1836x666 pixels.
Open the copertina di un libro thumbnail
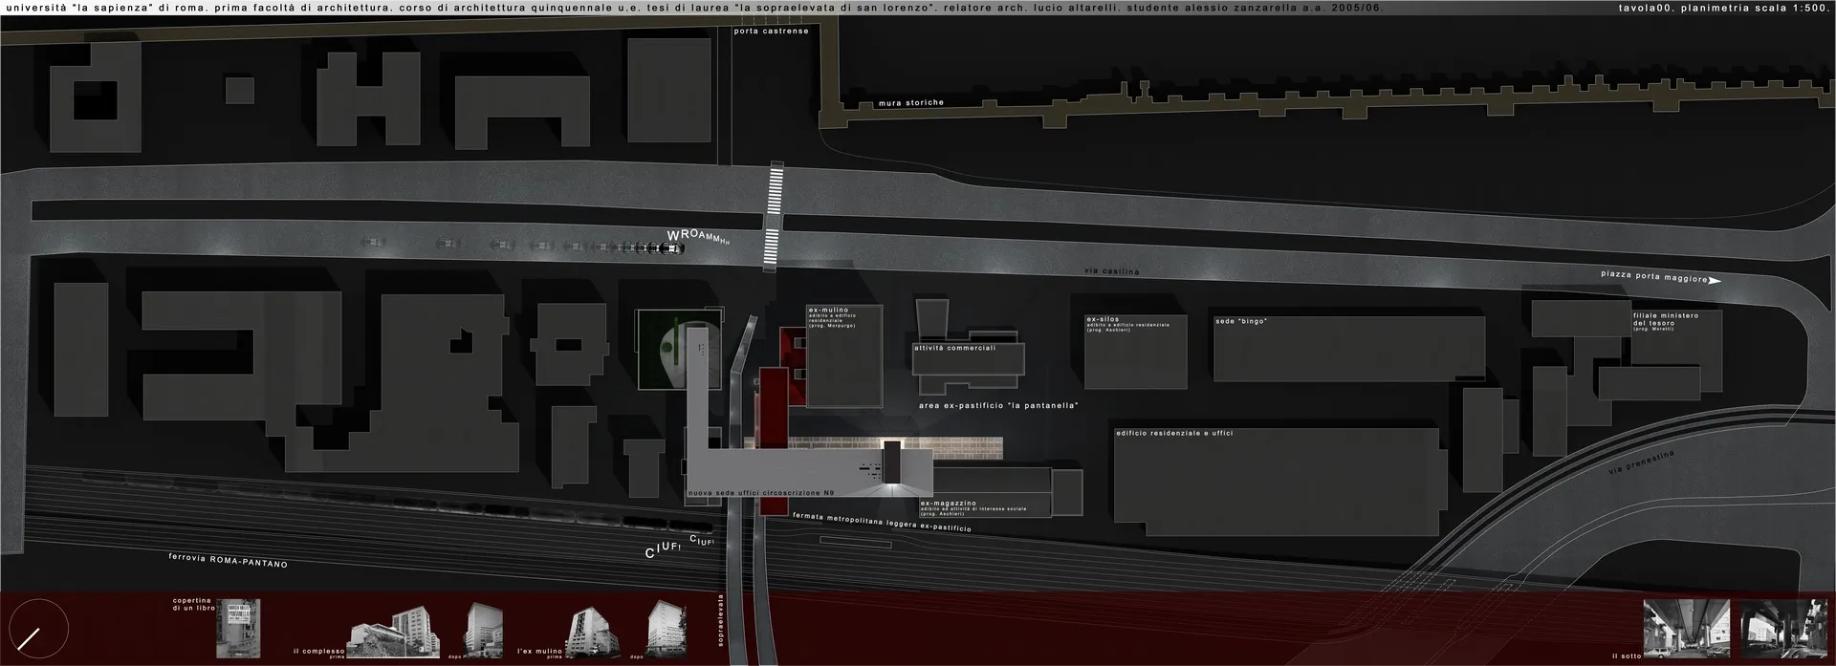click(x=237, y=628)
